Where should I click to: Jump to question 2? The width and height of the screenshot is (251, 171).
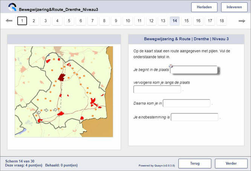[x=34, y=21]
